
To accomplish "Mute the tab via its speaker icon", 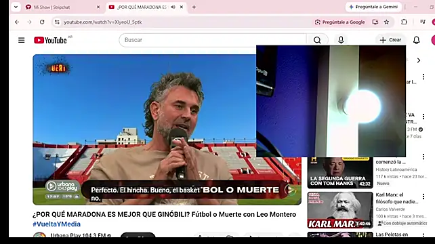I will (173, 7).
